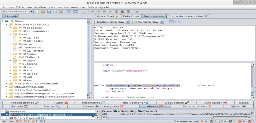Click the blue help globe toolbar icon
Image resolution: width=256 pixels, height=123 pixels.
pyautogui.click(x=137, y=11)
